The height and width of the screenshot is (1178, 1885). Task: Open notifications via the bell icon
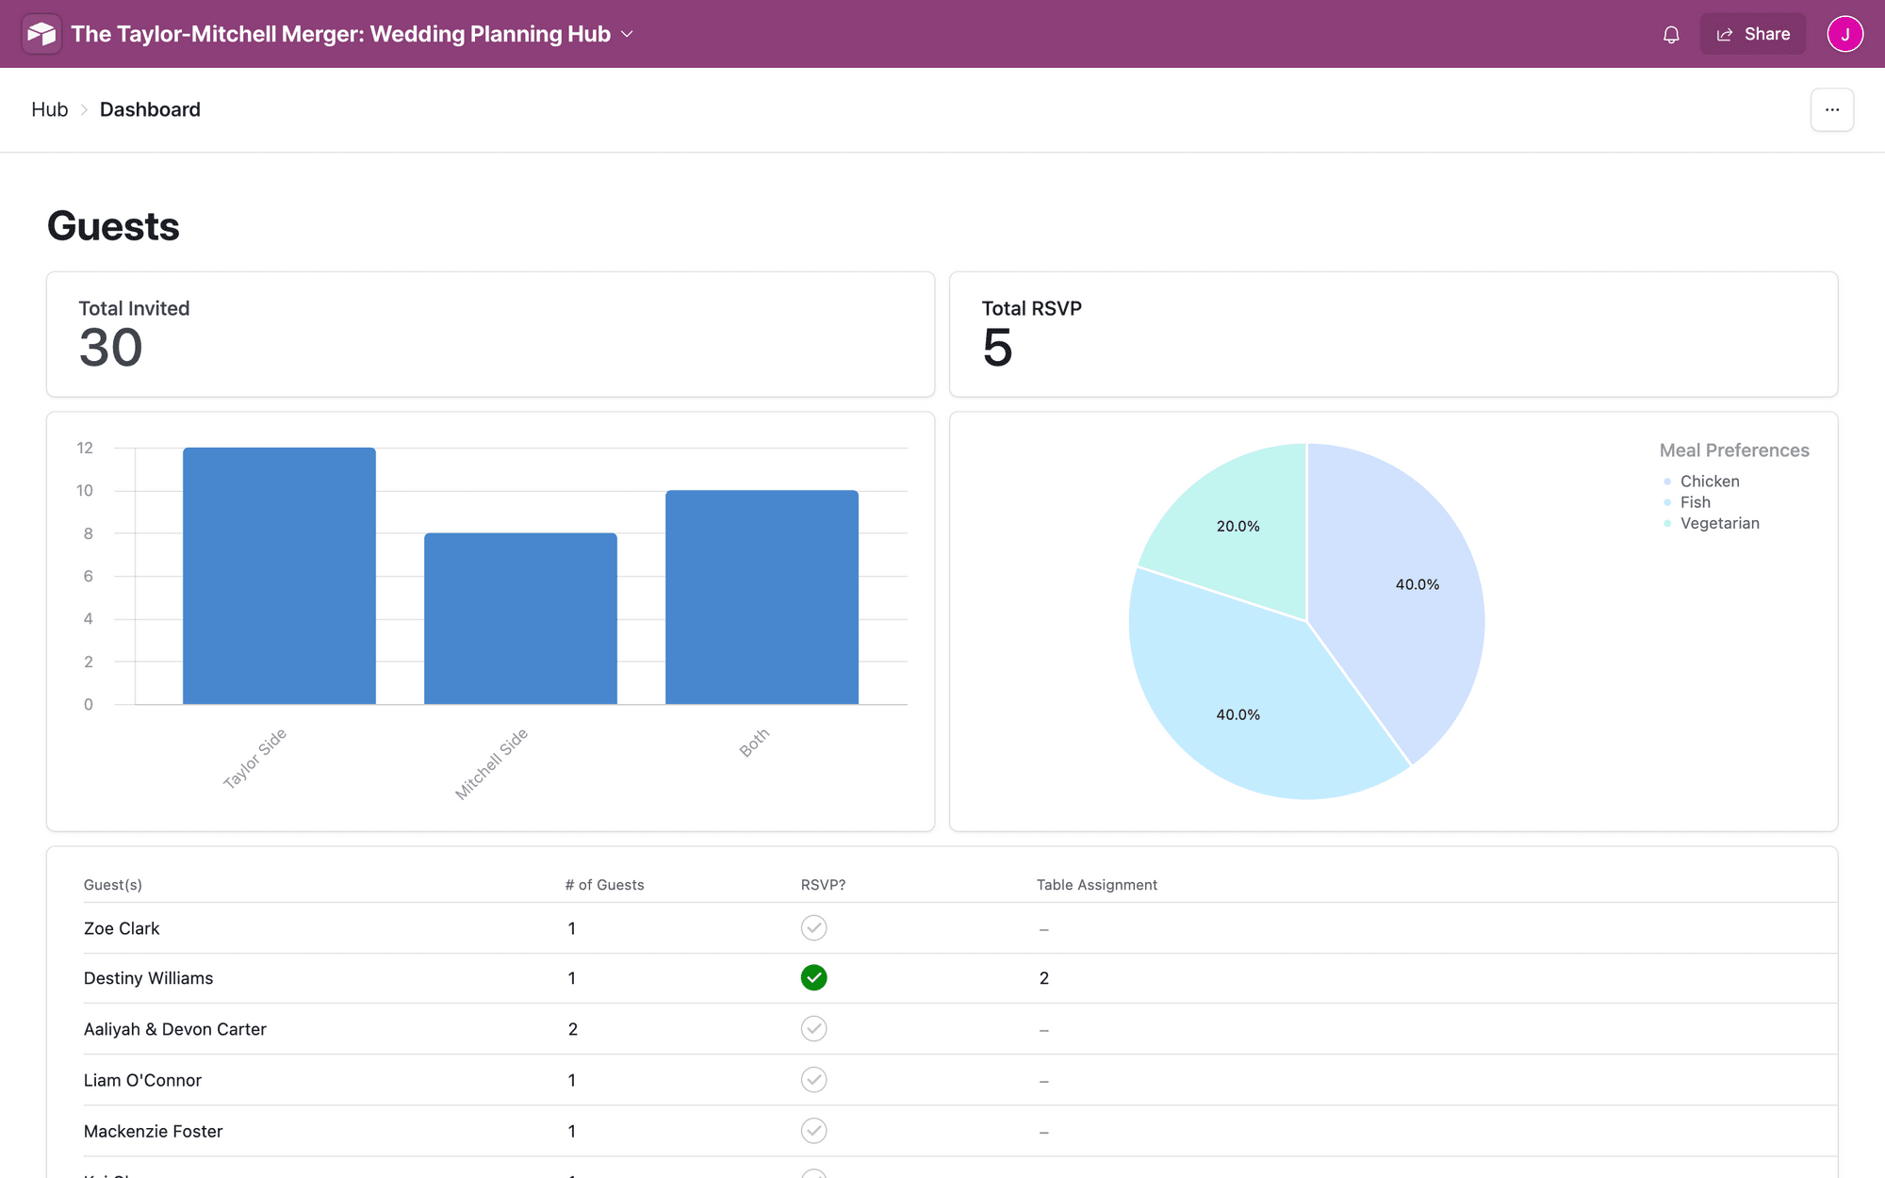pyautogui.click(x=1671, y=34)
